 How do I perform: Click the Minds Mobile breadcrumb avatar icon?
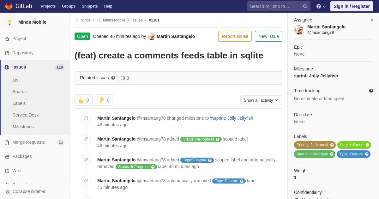tap(99, 20)
